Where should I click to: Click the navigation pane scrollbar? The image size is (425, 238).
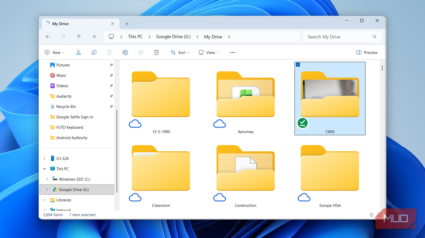[x=117, y=151]
